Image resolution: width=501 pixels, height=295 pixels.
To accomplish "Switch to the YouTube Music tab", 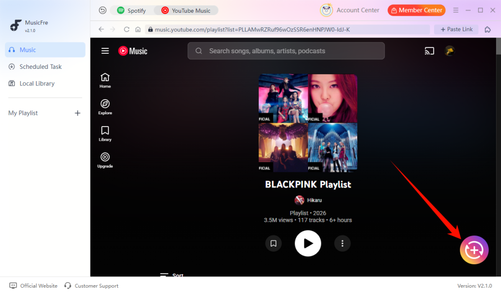I will point(186,10).
